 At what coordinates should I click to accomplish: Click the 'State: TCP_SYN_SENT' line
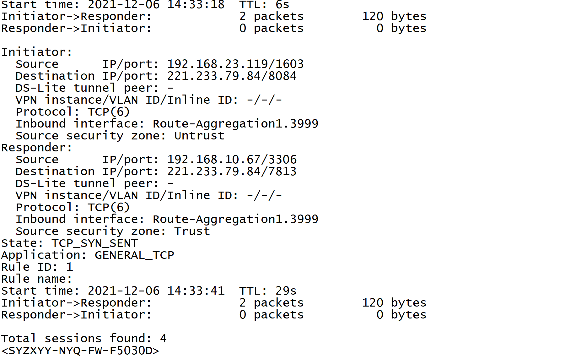69,243
